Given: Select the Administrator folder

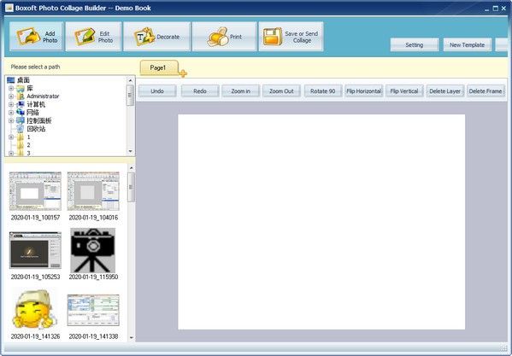Looking at the screenshot, I should (43, 96).
